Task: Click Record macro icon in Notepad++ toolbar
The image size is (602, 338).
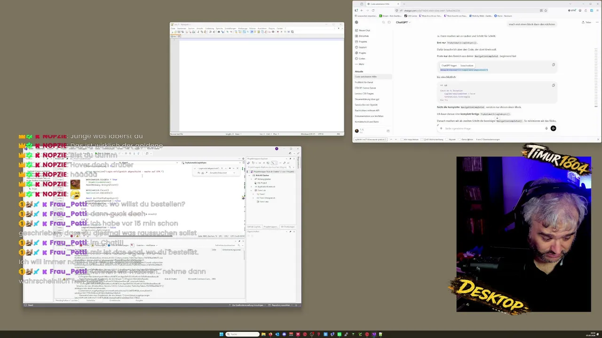Action: (278, 32)
